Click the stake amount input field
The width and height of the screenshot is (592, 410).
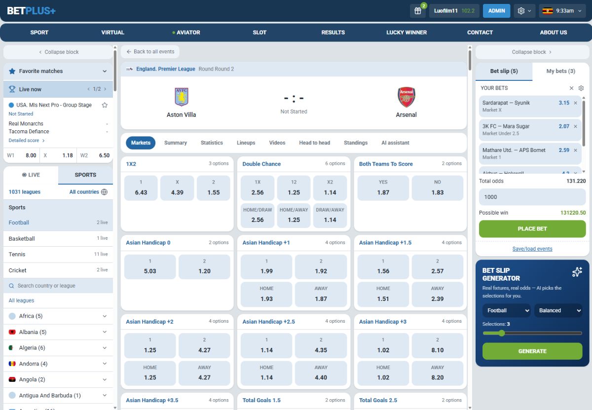point(532,197)
